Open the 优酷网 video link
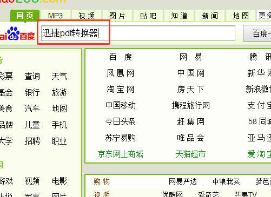This screenshot has height=197, width=271. tap(173, 194)
